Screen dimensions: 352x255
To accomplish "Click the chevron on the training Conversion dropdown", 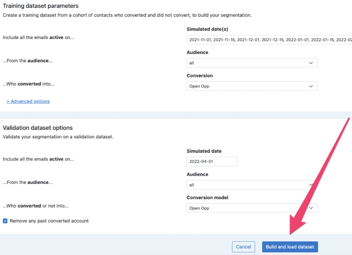I will coord(311,86).
